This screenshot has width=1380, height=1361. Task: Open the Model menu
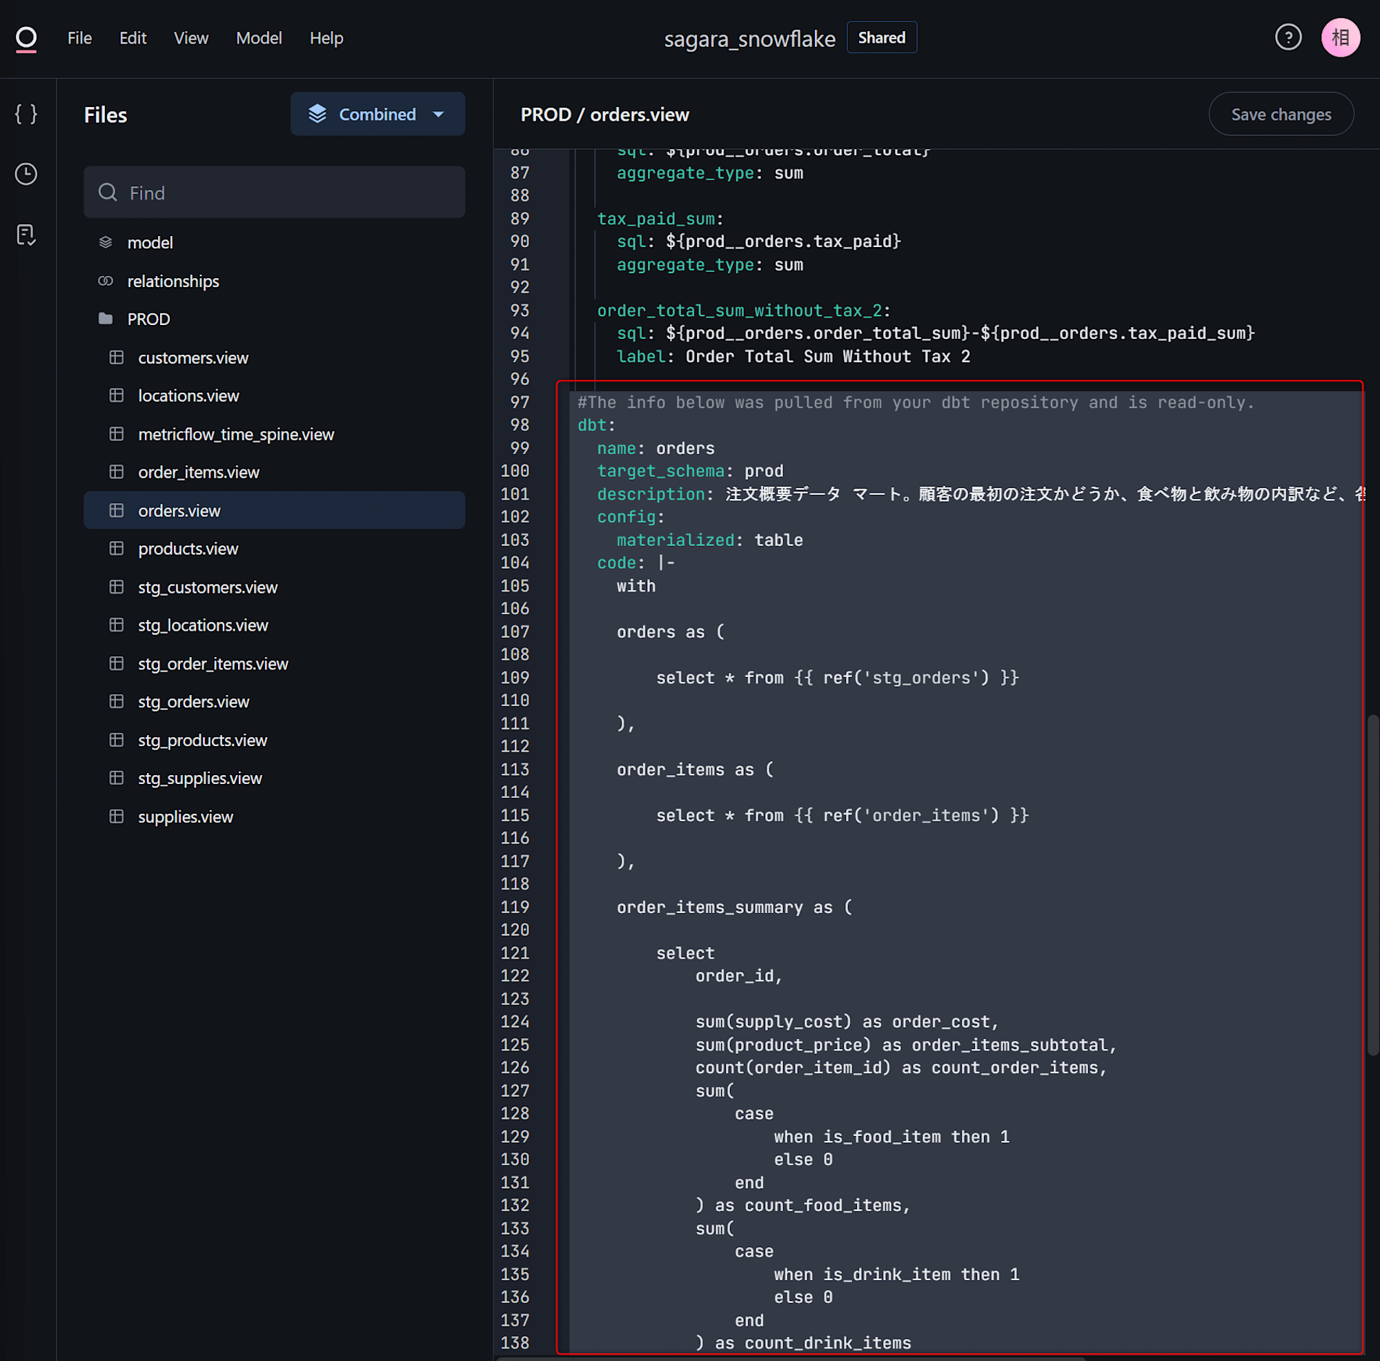click(x=259, y=38)
